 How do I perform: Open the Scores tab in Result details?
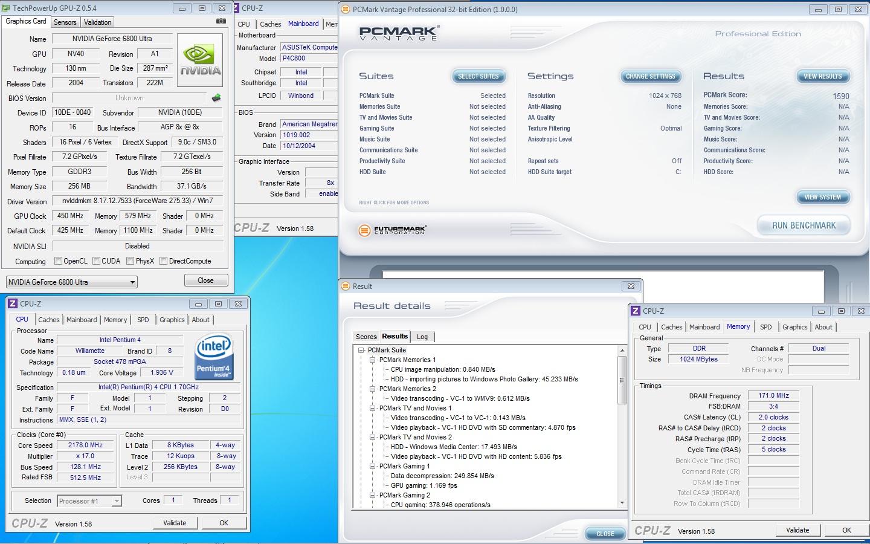pyautogui.click(x=366, y=337)
